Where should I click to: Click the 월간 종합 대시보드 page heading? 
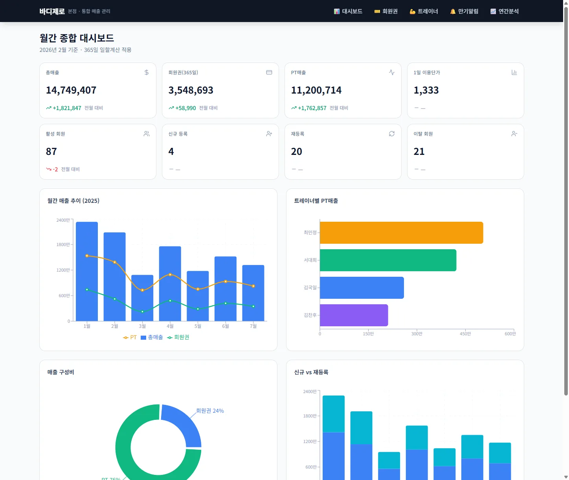click(x=77, y=38)
